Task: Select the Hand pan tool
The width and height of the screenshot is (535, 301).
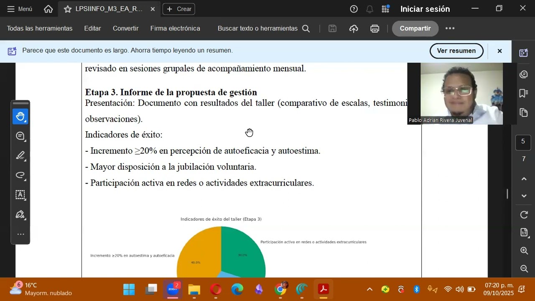Action: point(20,116)
